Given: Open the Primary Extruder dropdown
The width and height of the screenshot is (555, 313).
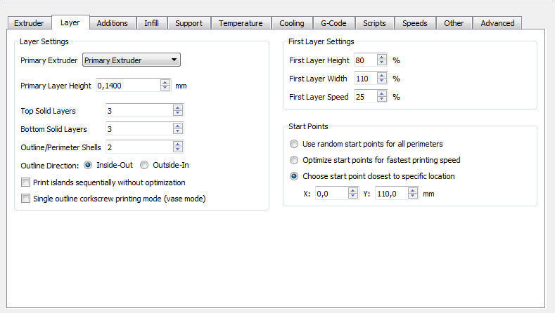Looking at the screenshot, I should click(x=132, y=60).
